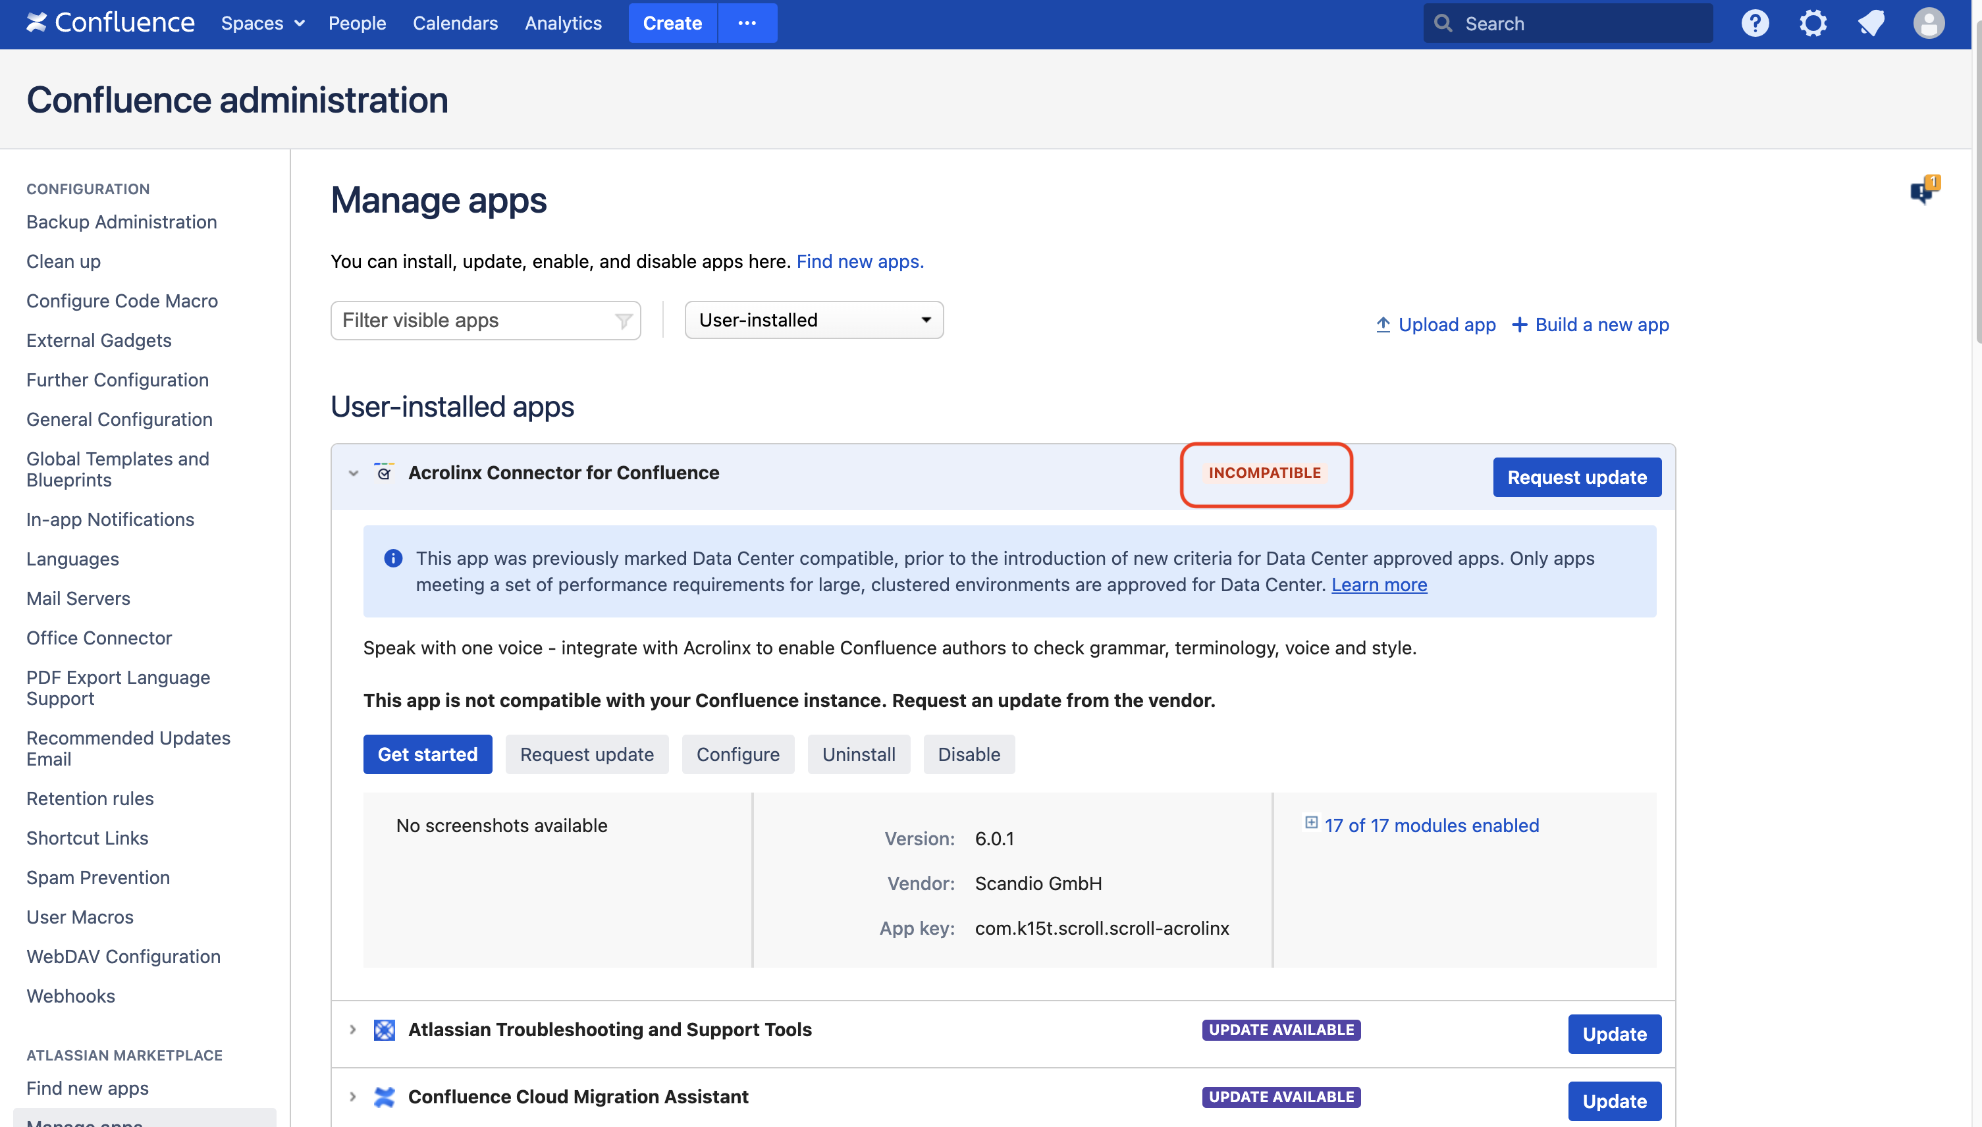The height and width of the screenshot is (1127, 1982).
Task: Click the Find new apps link in description
Action: (860, 261)
